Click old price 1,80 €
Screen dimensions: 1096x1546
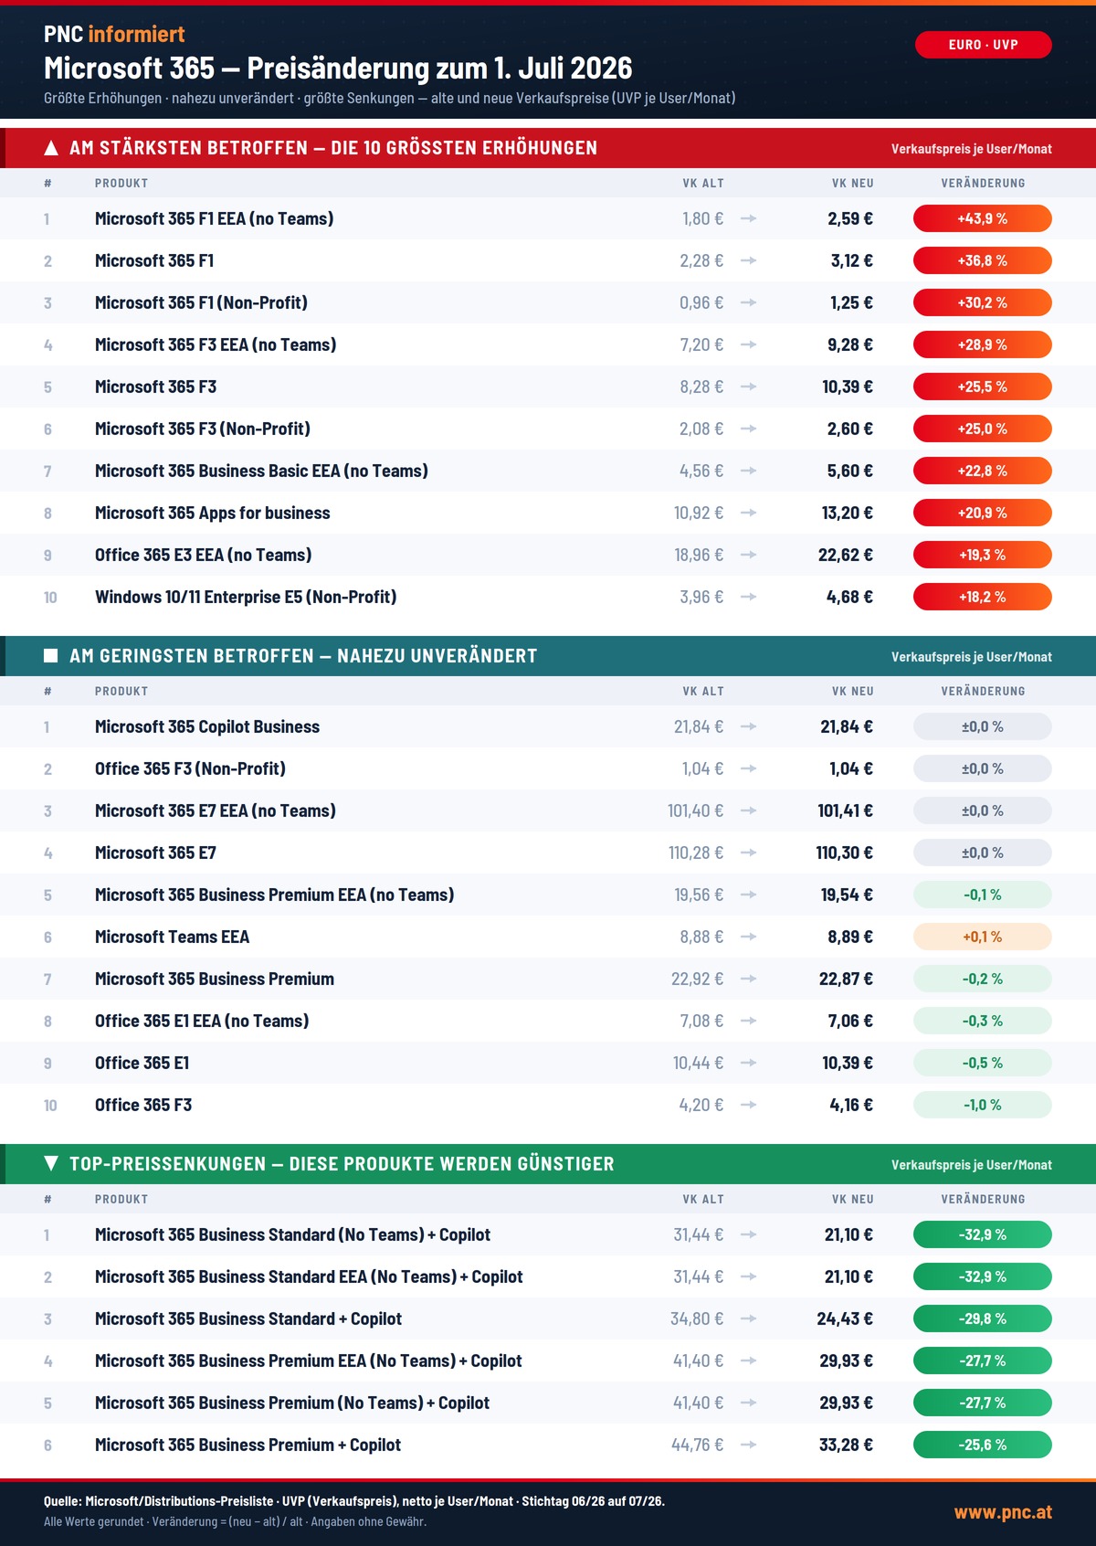pyautogui.click(x=702, y=218)
